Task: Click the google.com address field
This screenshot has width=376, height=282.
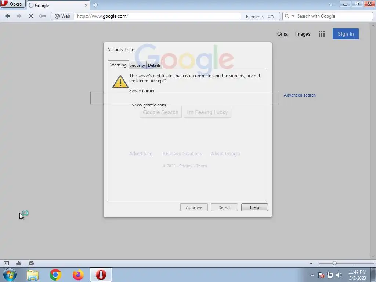Action: [x=157, y=16]
